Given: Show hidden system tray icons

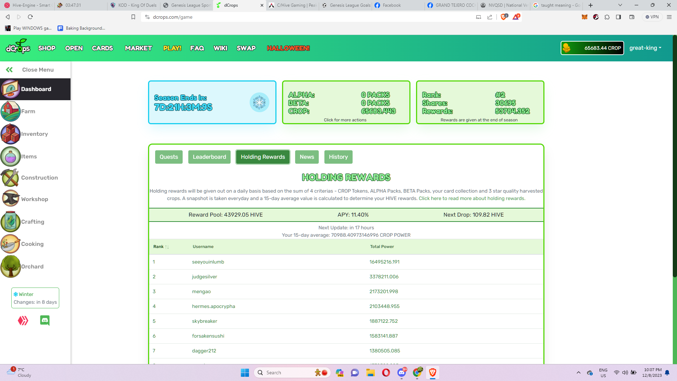Looking at the screenshot, I should (x=579, y=373).
